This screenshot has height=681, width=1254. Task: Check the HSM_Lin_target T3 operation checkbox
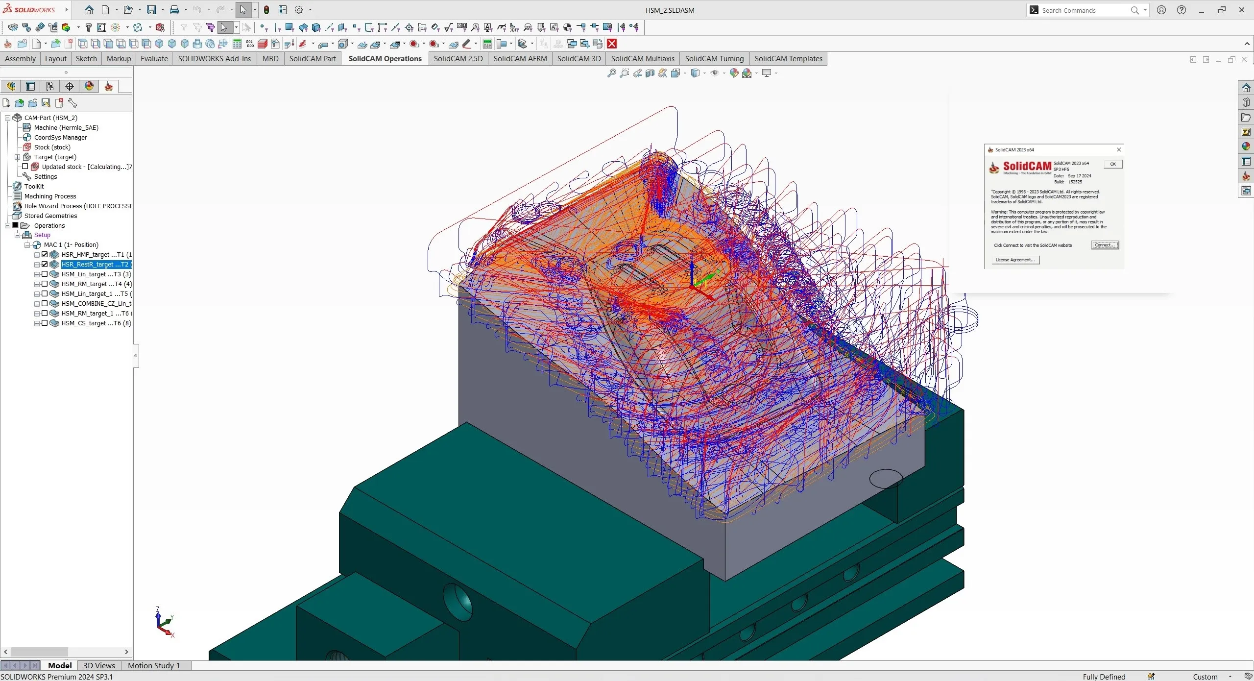click(45, 274)
